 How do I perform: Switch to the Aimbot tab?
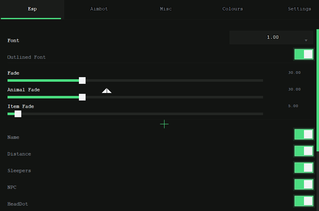pyautogui.click(x=99, y=9)
